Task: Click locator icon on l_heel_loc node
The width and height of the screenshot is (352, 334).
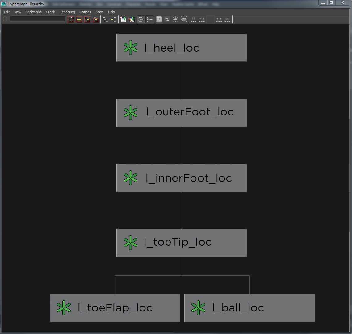Action: pos(130,48)
